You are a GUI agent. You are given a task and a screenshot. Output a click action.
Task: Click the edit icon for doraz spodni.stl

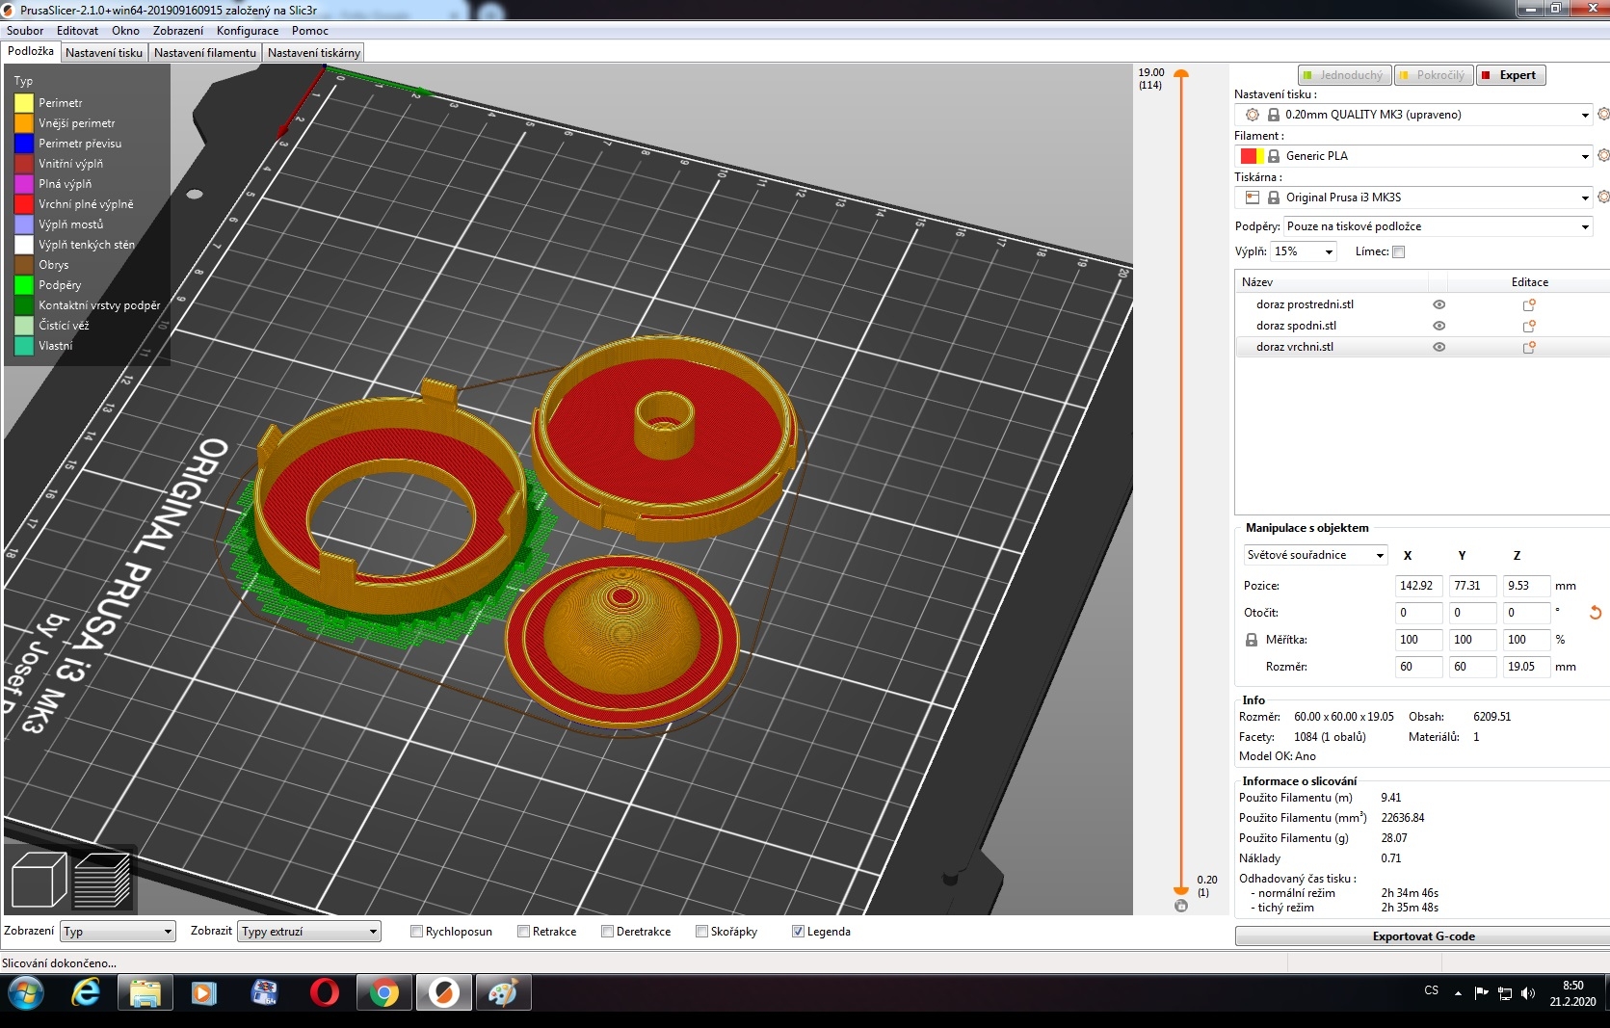tap(1529, 326)
